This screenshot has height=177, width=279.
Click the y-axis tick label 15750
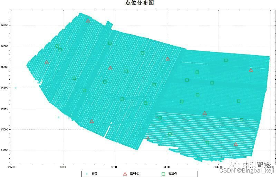(4, 67)
